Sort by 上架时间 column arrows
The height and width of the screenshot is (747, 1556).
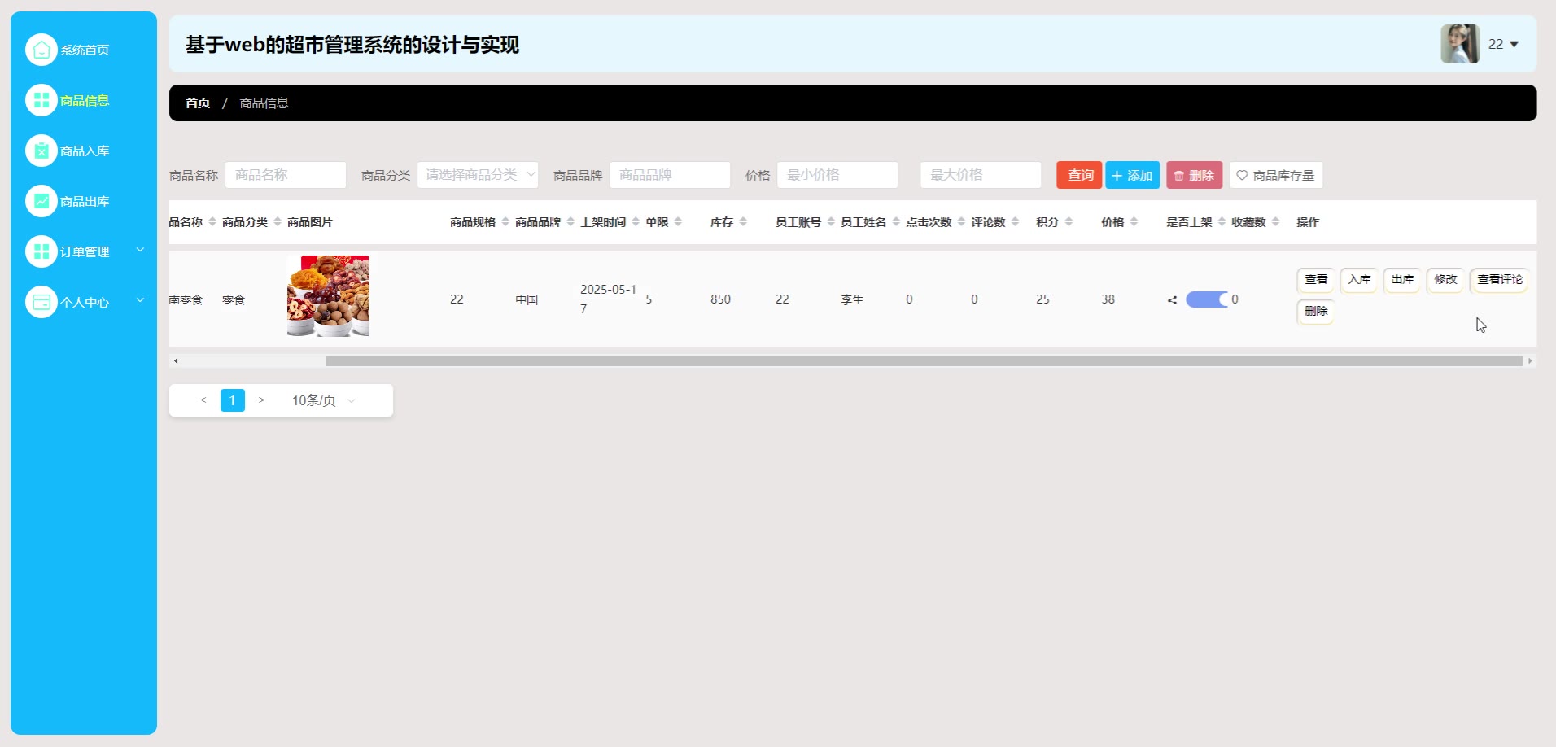coord(636,222)
